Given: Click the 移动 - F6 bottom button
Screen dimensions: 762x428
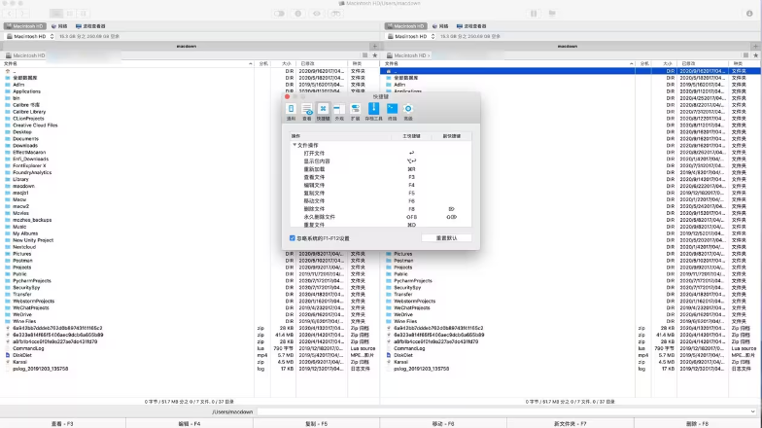Looking at the screenshot, I should pyautogui.click(x=443, y=424).
